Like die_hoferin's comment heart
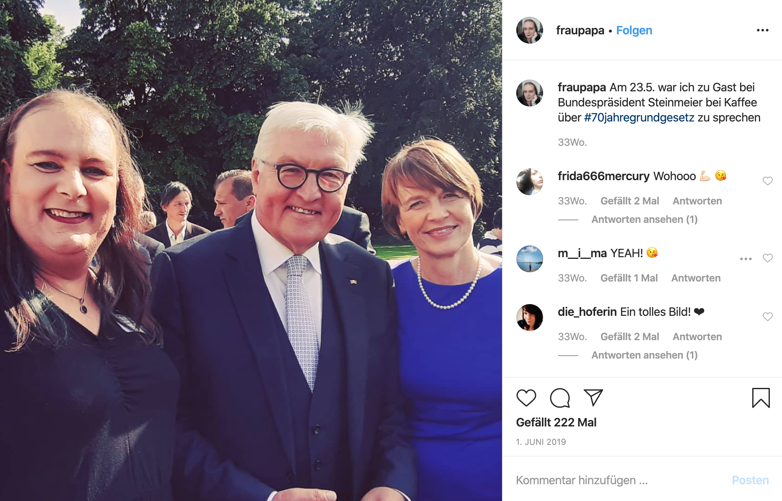The width and height of the screenshot is (782, 501). tap(767, 317)
